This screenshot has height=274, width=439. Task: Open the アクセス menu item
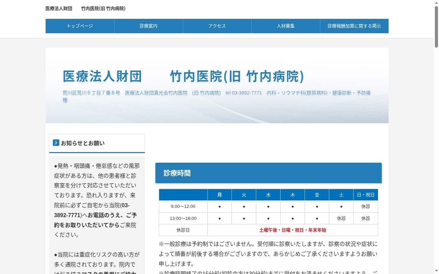tap(217, 26)
